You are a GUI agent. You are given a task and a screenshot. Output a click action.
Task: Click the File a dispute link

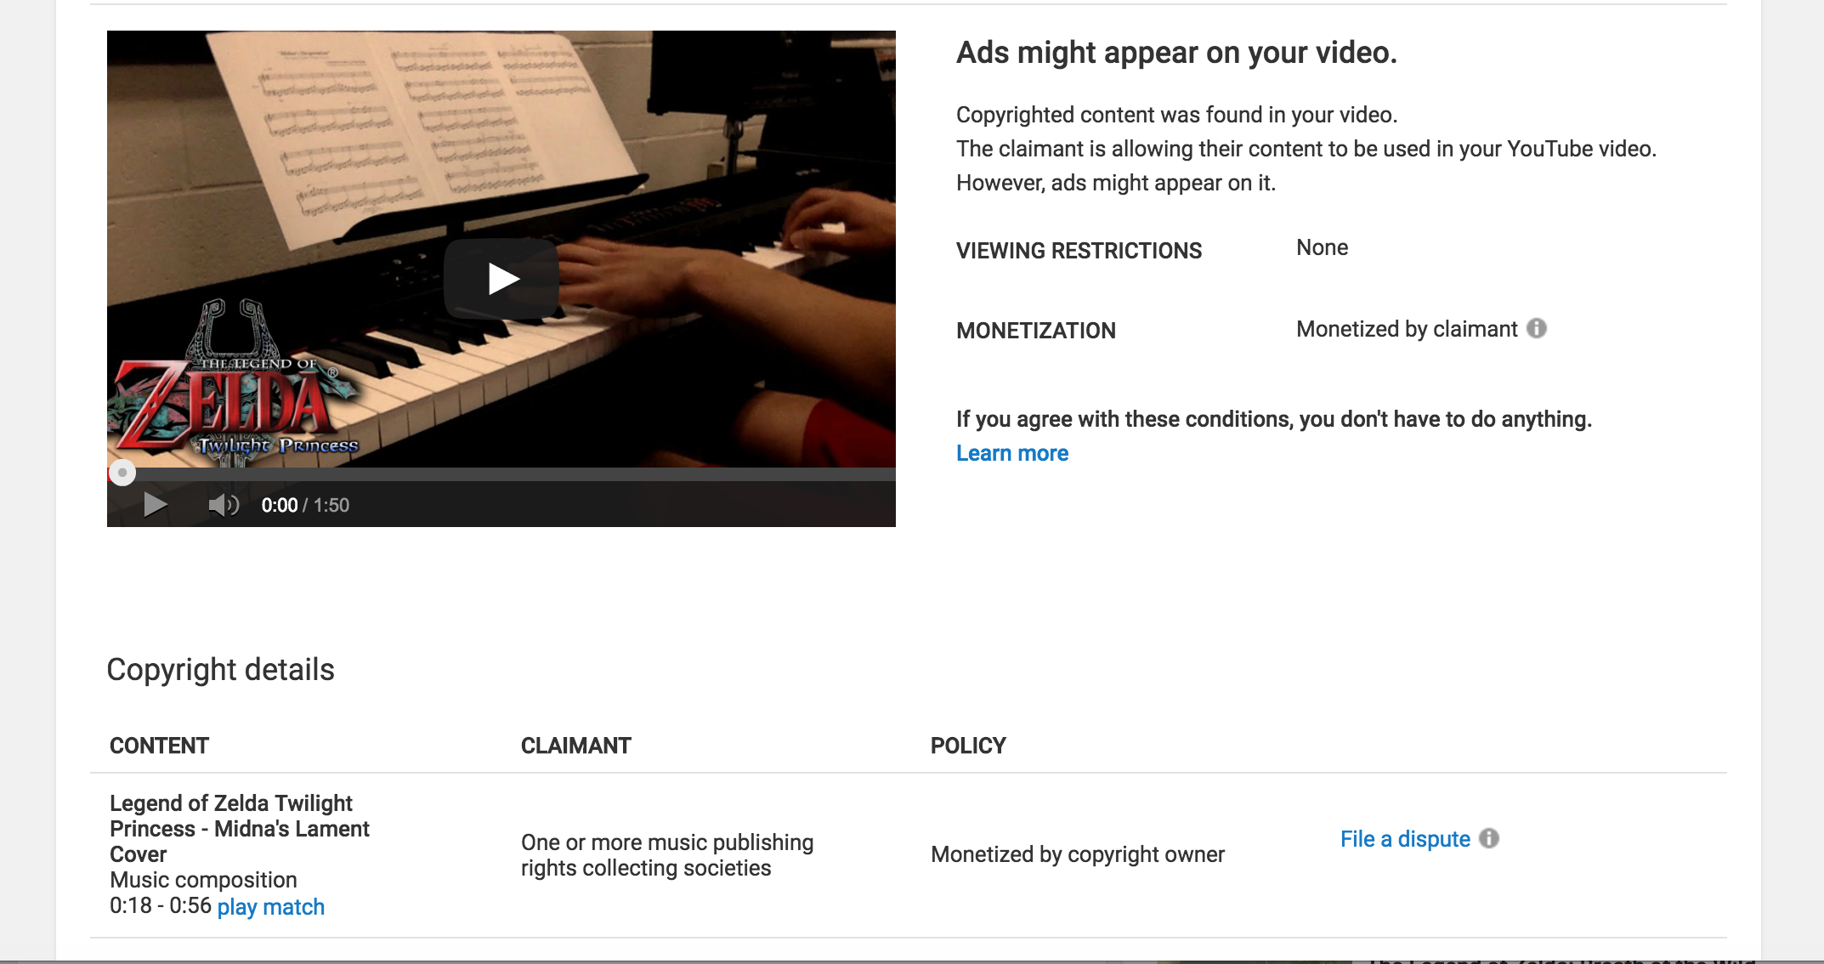1405,839
